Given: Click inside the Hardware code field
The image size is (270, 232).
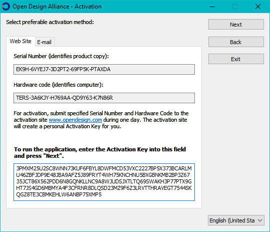Looking at the screenshot, I should (104, 98).
